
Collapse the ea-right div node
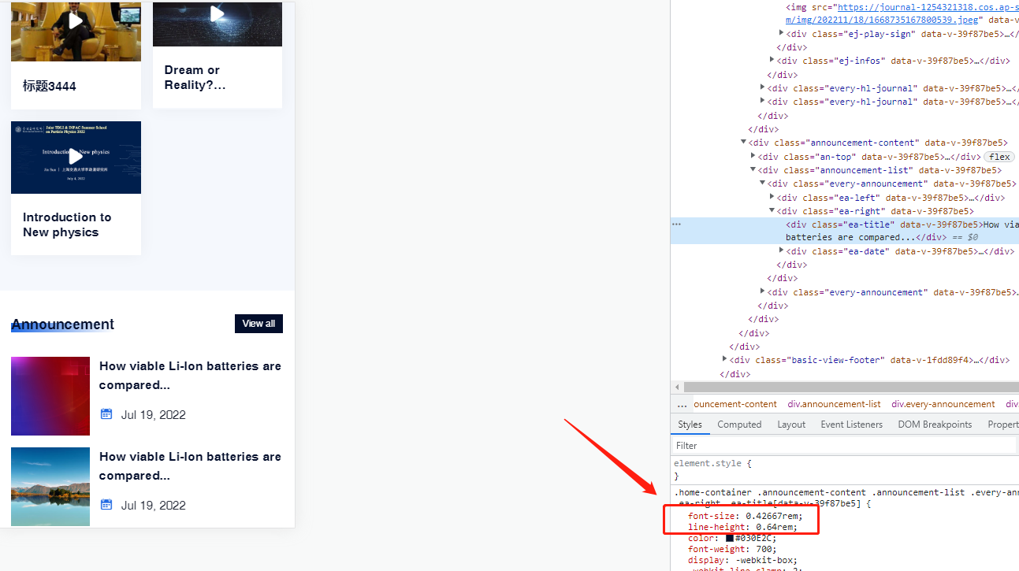[772, 211]
